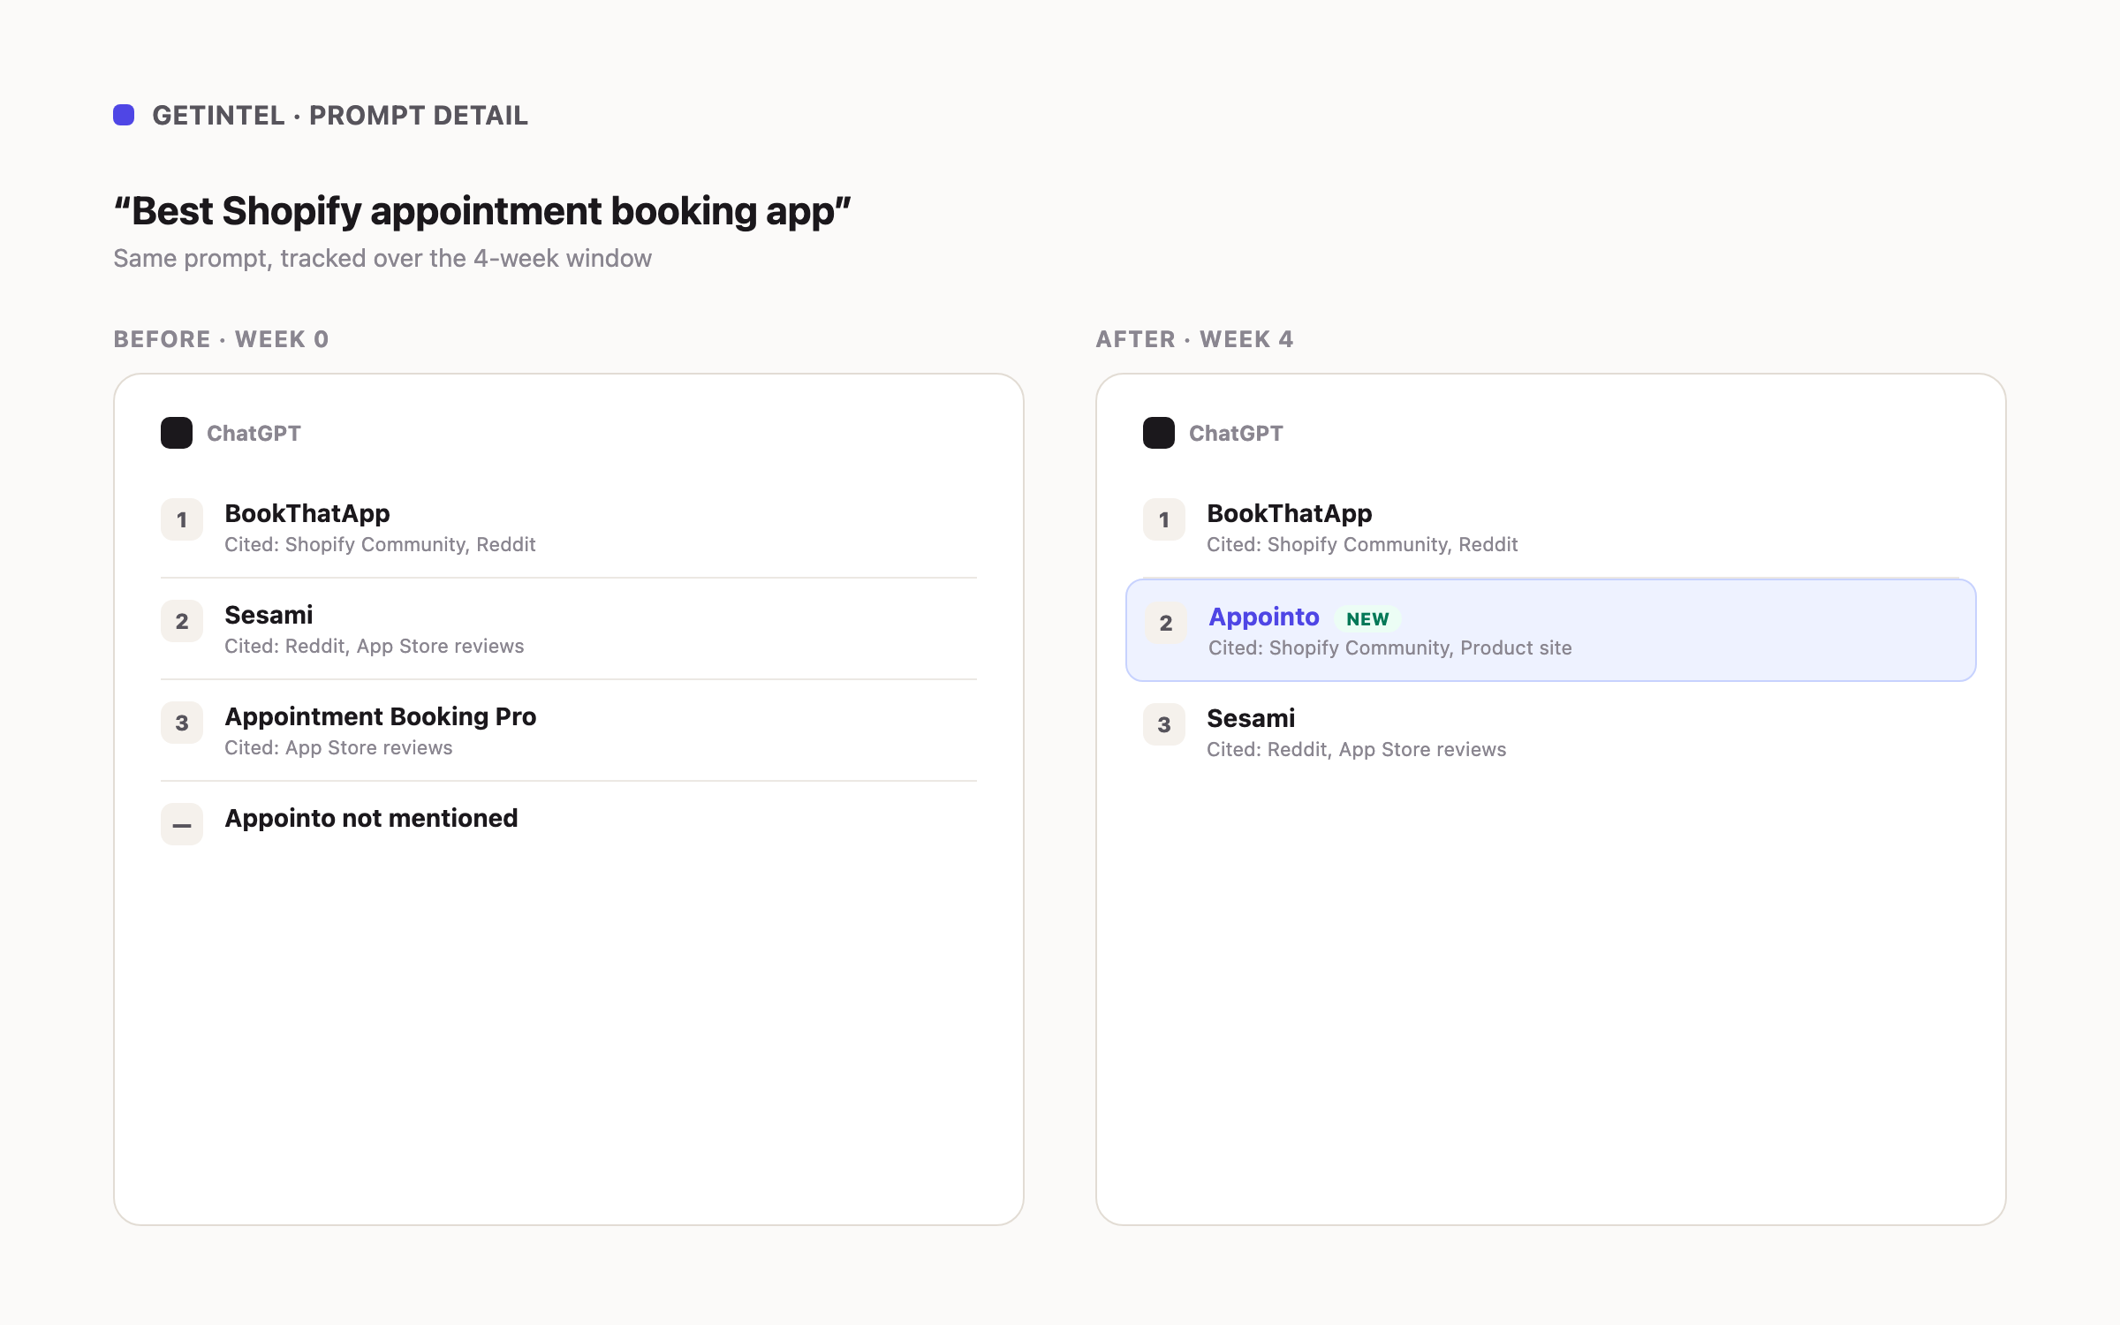Image resolution: width=2120 pixels, height=1325 pixels.
Task: Click the green NEW badge next to Appointo
Action: click(x=1367, y=619)
